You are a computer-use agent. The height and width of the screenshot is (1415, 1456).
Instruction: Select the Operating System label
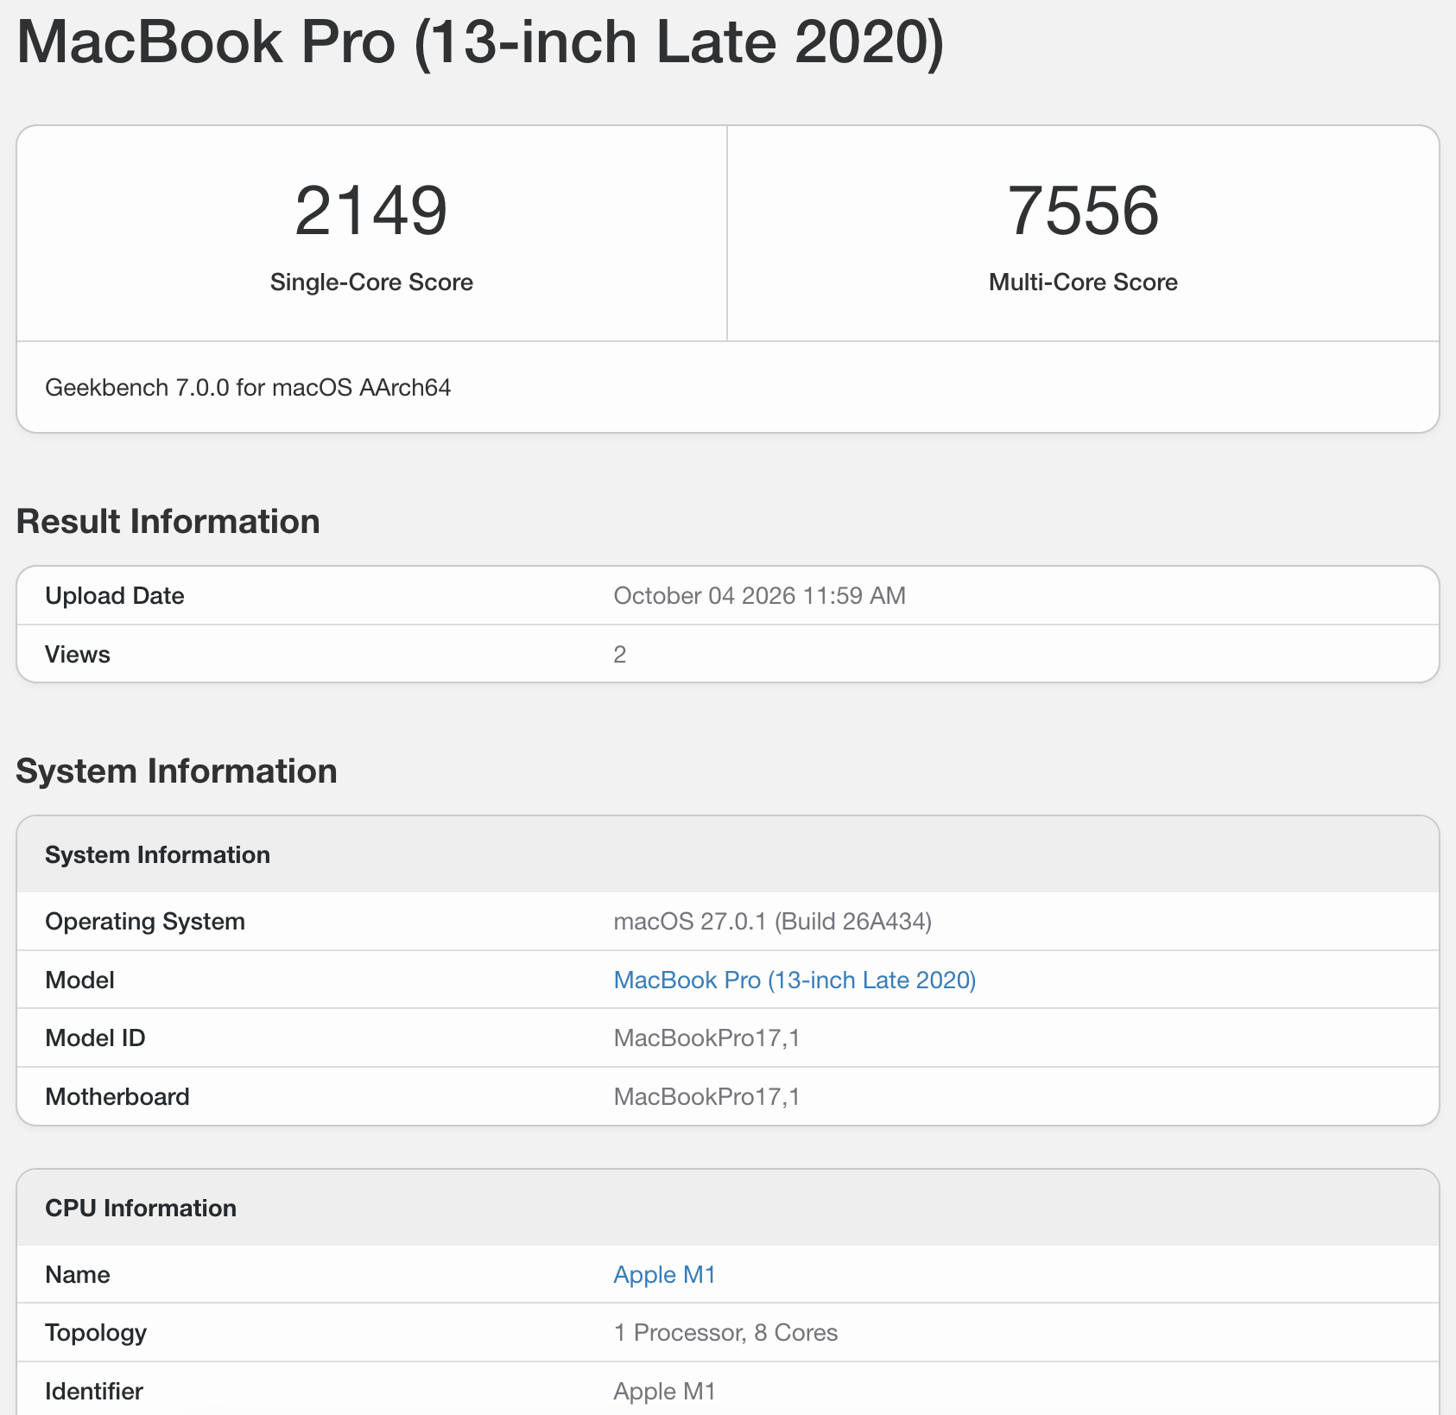coord(145,921)
